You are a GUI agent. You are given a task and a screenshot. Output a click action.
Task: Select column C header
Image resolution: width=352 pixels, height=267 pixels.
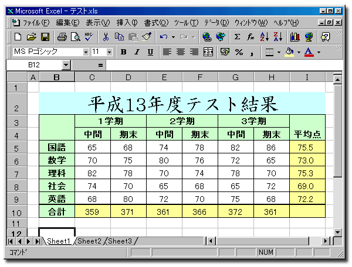coord(92,77)
